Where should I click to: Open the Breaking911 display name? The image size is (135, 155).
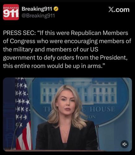[x=37, y=9]
